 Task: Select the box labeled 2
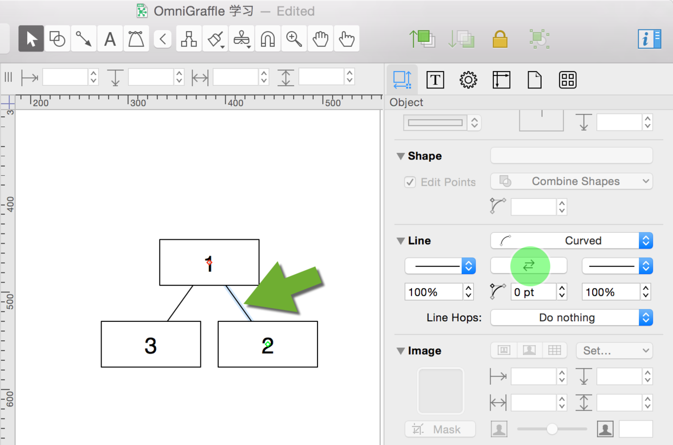[x=268, y=344]
